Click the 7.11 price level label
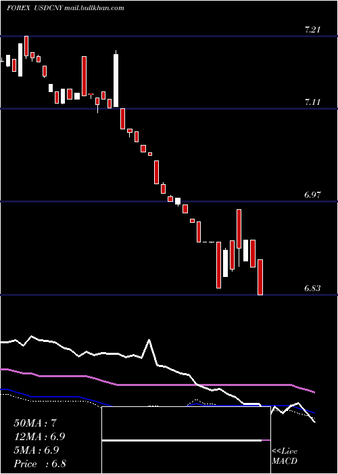338x474 pixels. 312,102
